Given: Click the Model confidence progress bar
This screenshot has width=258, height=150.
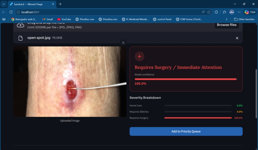Looking at the screenshot, I should (x=186, y=79).
